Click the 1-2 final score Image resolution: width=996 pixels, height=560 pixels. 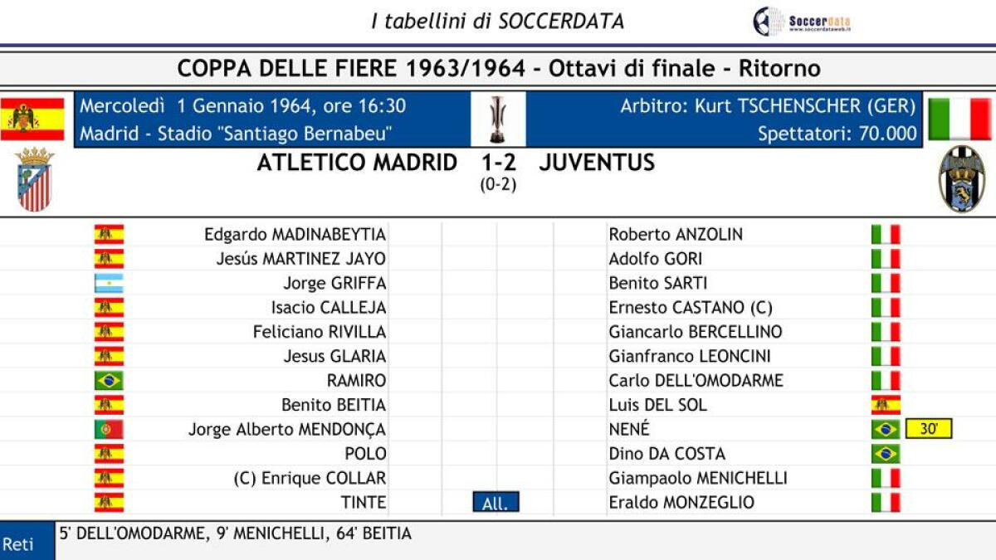click(498, 163)
